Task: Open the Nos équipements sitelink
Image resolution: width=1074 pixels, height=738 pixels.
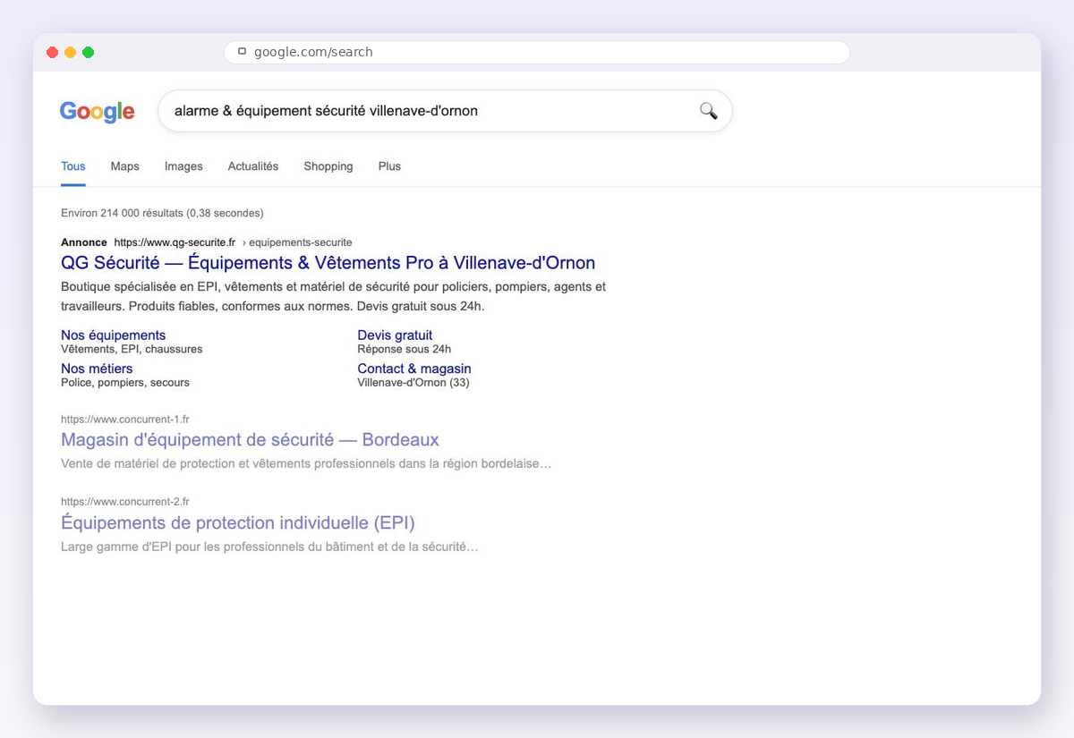Action: pos(113,335)
